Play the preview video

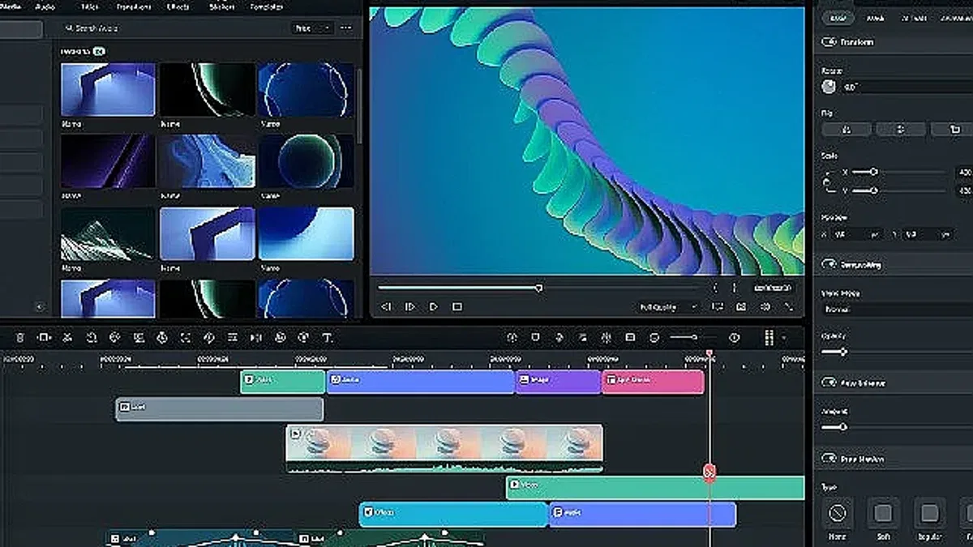tap(434, 306)
